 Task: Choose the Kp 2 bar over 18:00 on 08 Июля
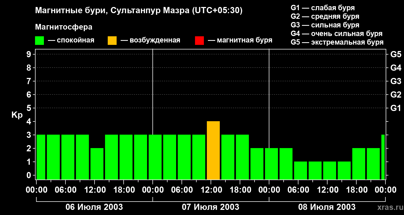coord(359,164)
